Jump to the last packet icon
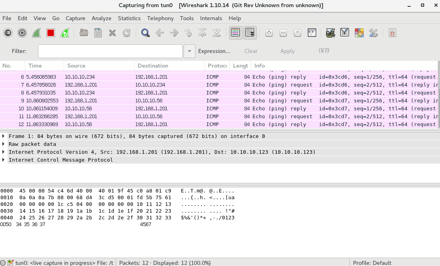The height and width of the screenshot is (266, 440). [x=216, y=33]
